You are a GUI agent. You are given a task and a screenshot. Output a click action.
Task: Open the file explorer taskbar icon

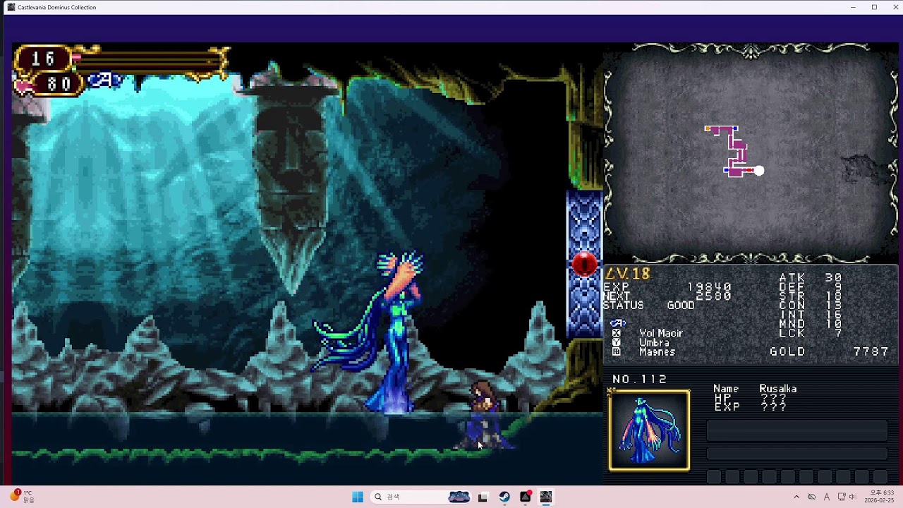(483, 497)
